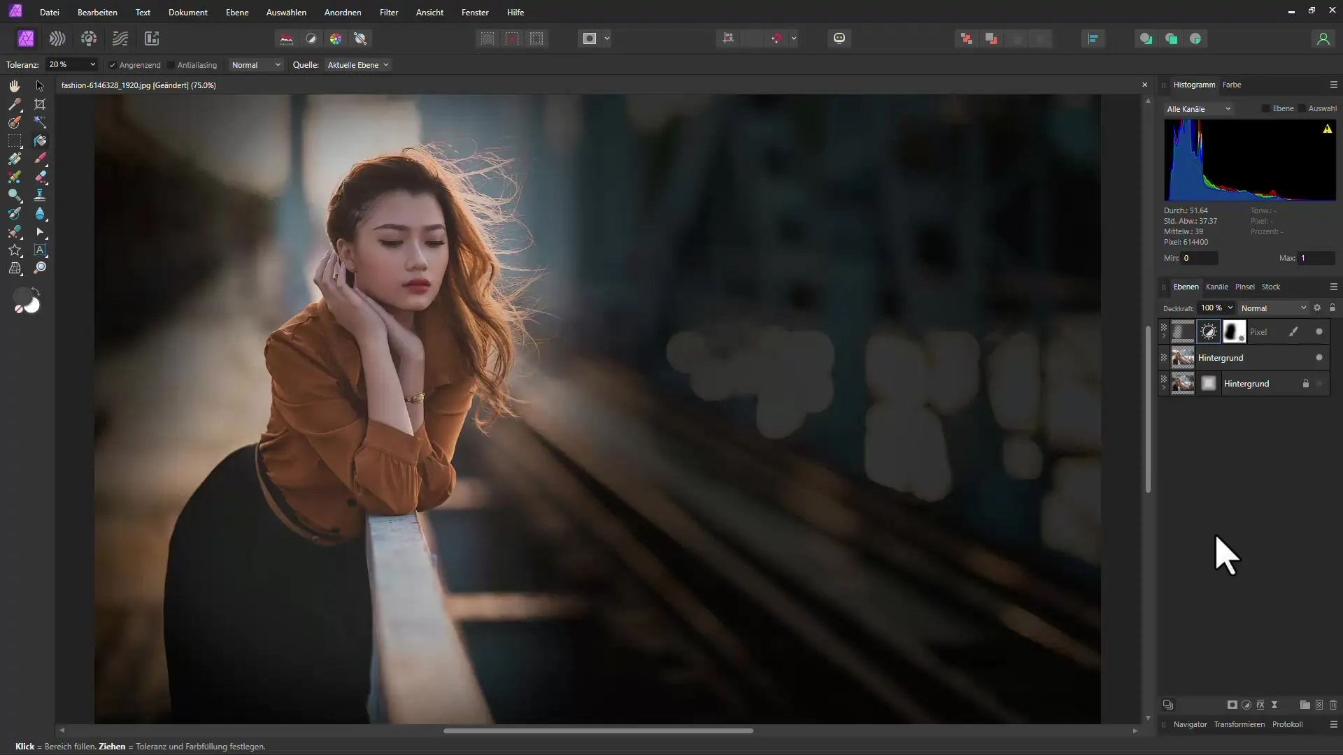Add a mask layer in Layers panel
Screen dimensions: 1343x755
(x=1232, y=705)
